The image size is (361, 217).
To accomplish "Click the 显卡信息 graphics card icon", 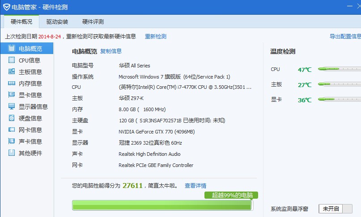I will click(x=12, y=95).
